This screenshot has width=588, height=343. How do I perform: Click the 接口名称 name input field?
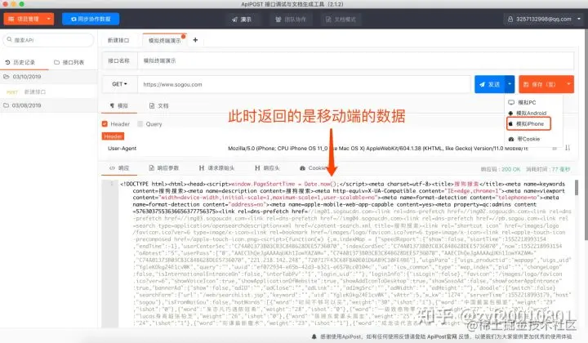355,60
